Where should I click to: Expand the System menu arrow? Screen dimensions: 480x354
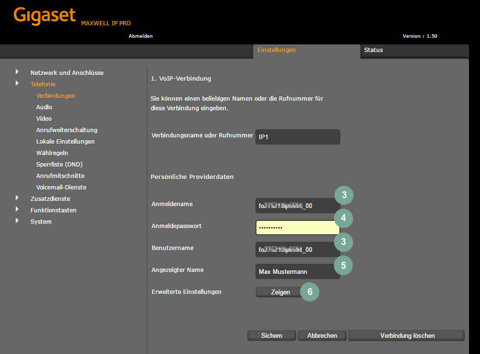point(17,221)
